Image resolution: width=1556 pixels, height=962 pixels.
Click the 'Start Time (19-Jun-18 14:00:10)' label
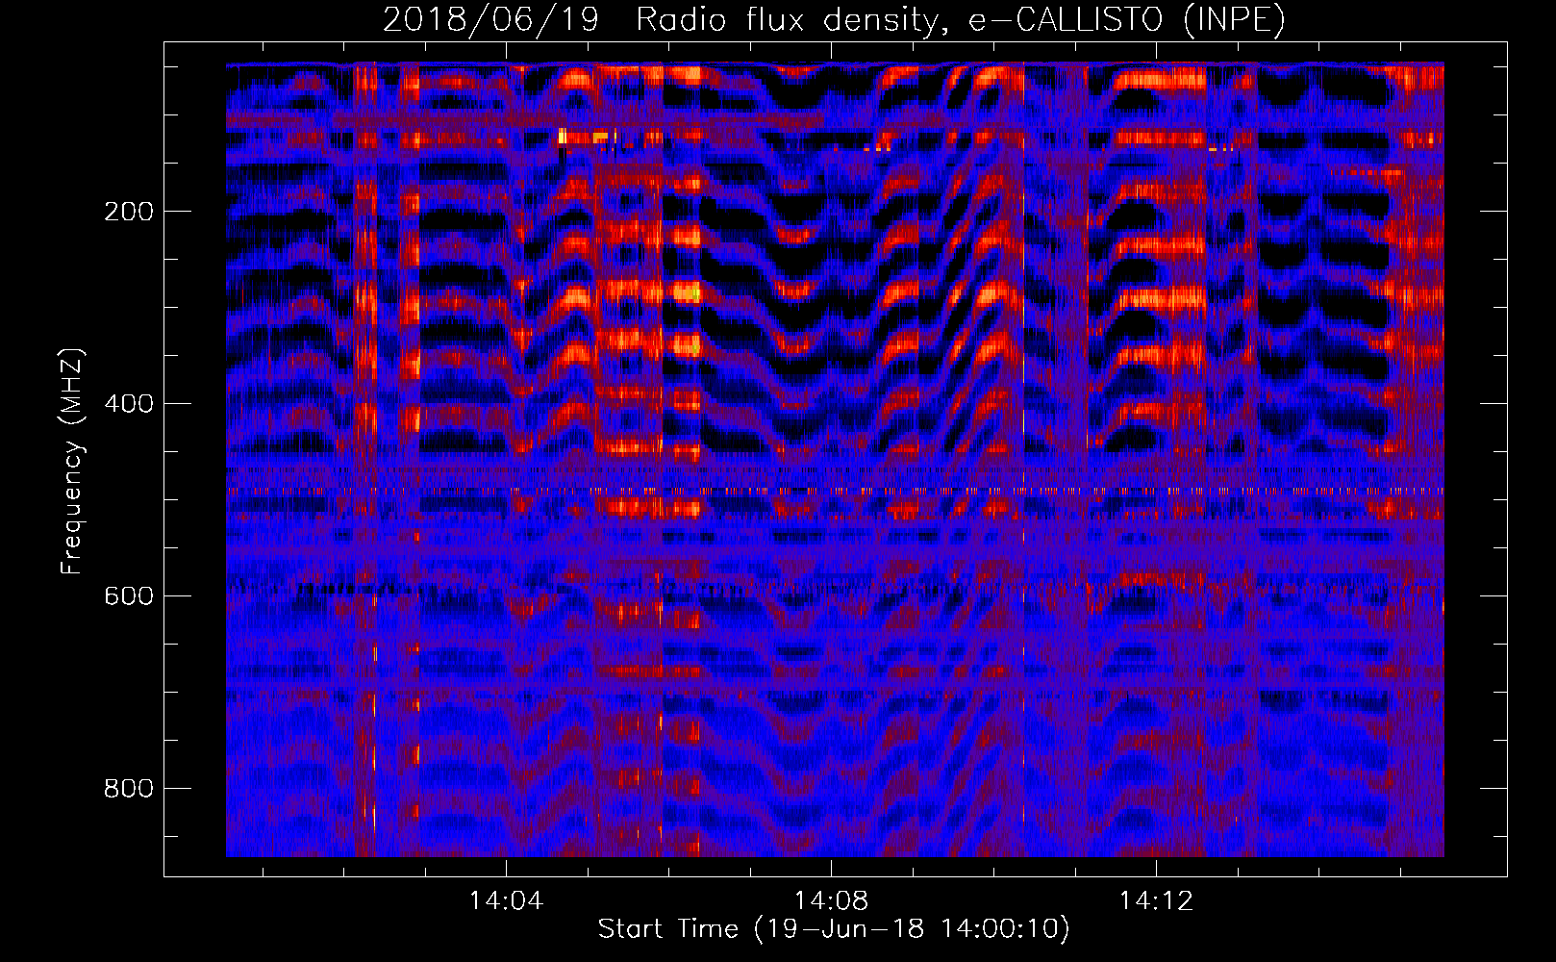[834, 929]
